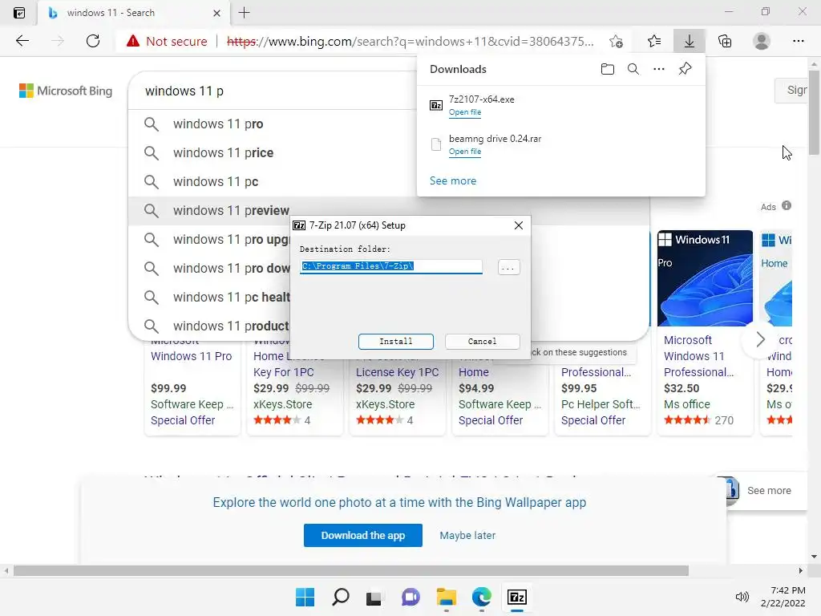The height and width of the screenshot is (616, 821).
Task: Choose suggestion windows 11 pc
Action: click(x=216, y=182)
